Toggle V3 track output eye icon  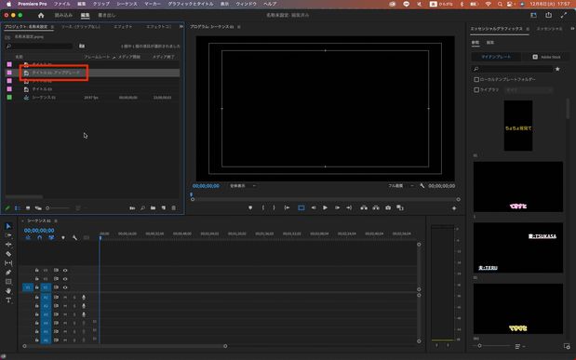[65, 271]
